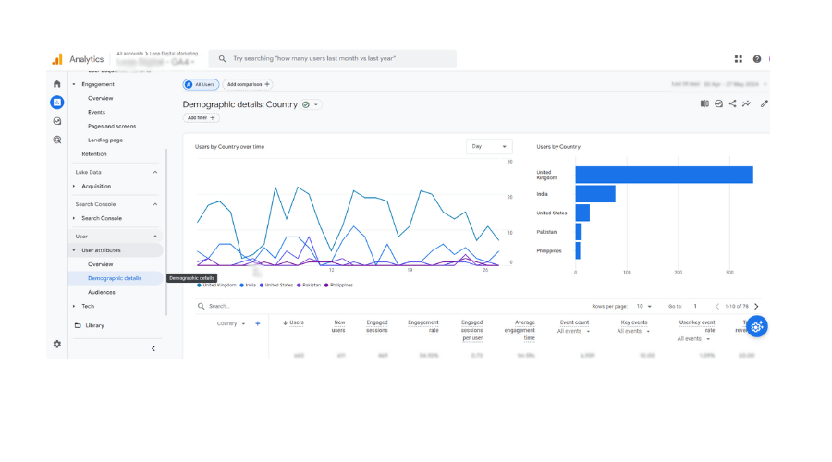Click the search magnifier in top bar

(222, 59)
